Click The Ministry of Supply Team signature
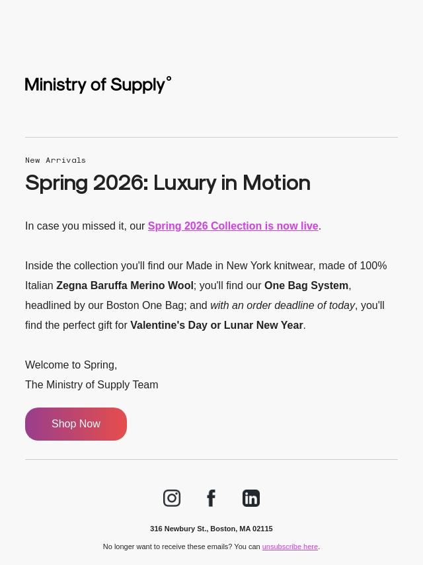This screenshot has height=565, width=423. click(91, 385)
